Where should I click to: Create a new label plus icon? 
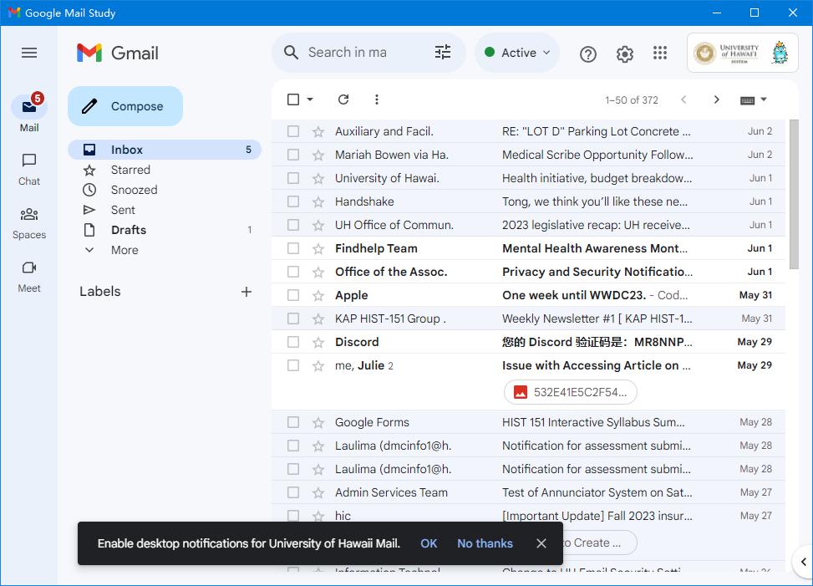coord(246,292)
